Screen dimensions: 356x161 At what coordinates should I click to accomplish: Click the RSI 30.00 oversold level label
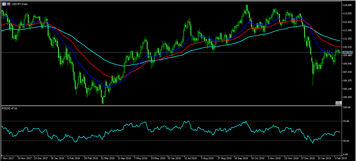[x=347, y=141]
